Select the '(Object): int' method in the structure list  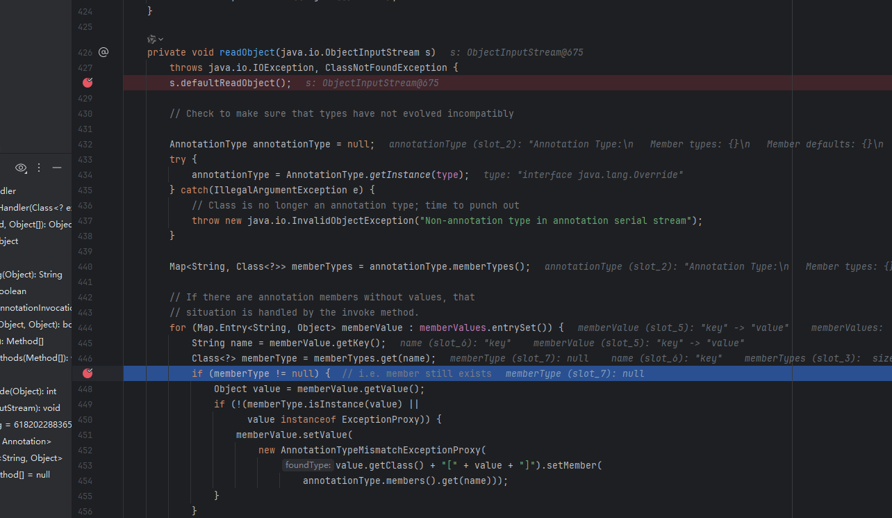point(28,391)
